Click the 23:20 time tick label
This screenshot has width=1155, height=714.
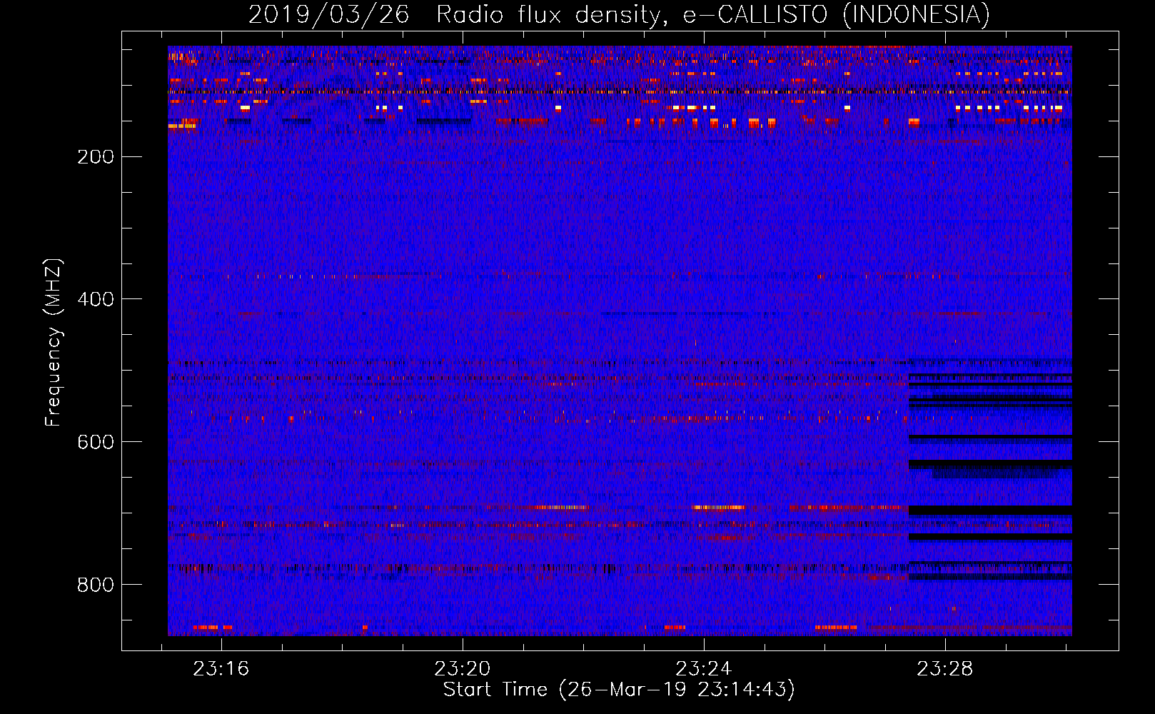[463, 669]
